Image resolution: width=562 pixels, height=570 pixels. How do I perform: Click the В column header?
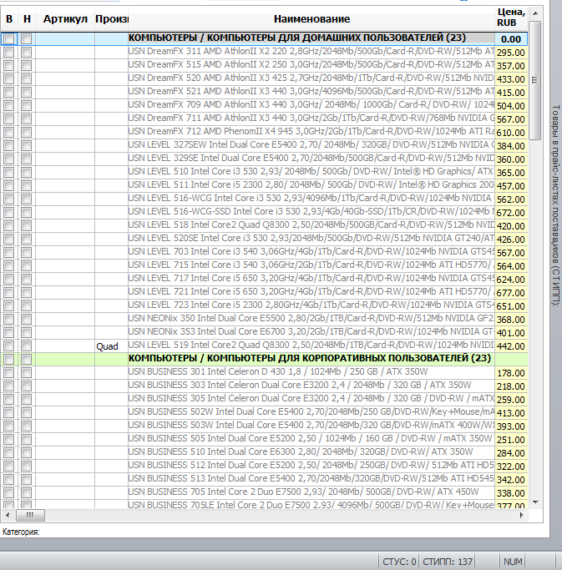pyautogui.click(x=9, y=19)
